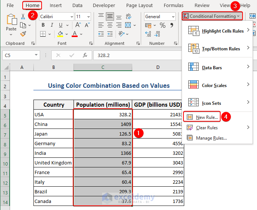Image resolution: width=257 pixels, height=210 pixels.
Task: Expand the General number format dropdown
Action: [173, 17]
